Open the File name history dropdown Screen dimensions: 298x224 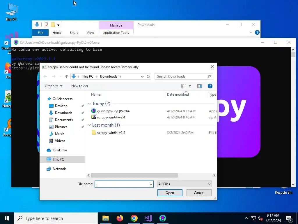click(x=151, y=184)
